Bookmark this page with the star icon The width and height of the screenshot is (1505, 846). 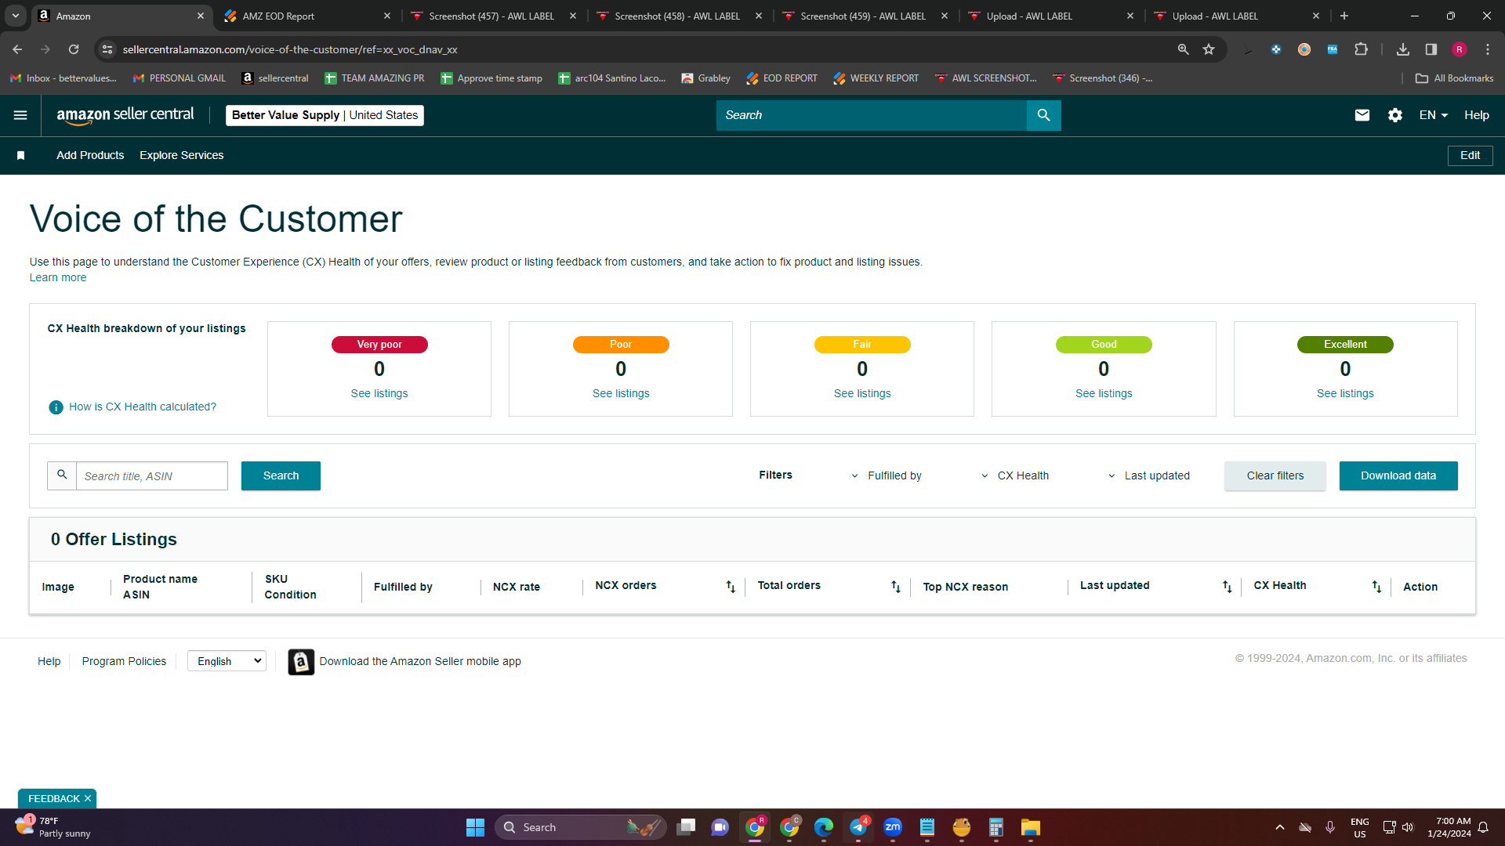pyautogui.click(x=1209, y=49)
